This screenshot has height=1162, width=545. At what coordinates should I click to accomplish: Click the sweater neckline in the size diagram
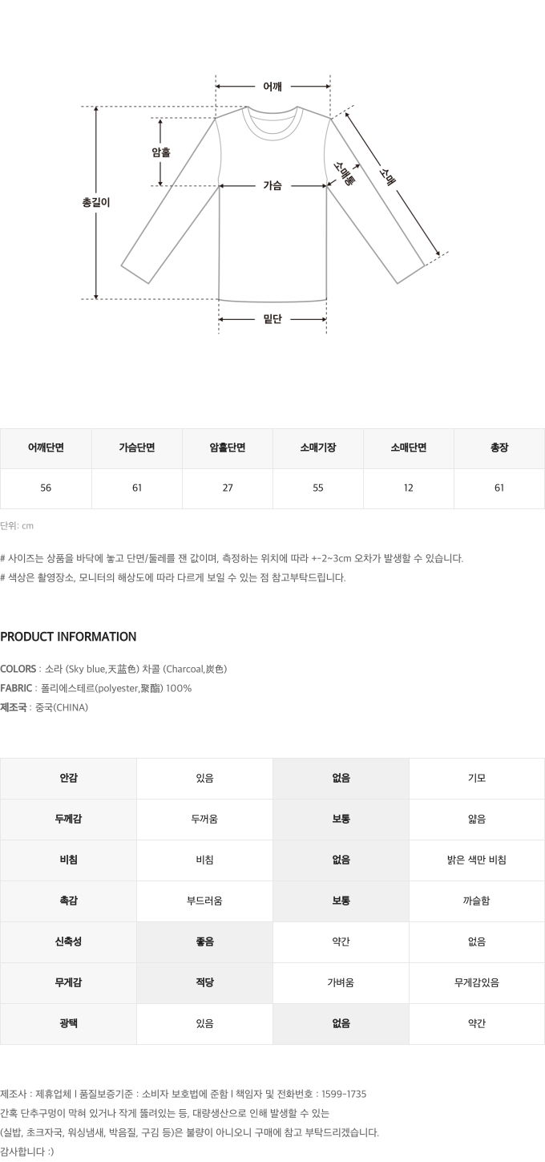click(273, 122)
